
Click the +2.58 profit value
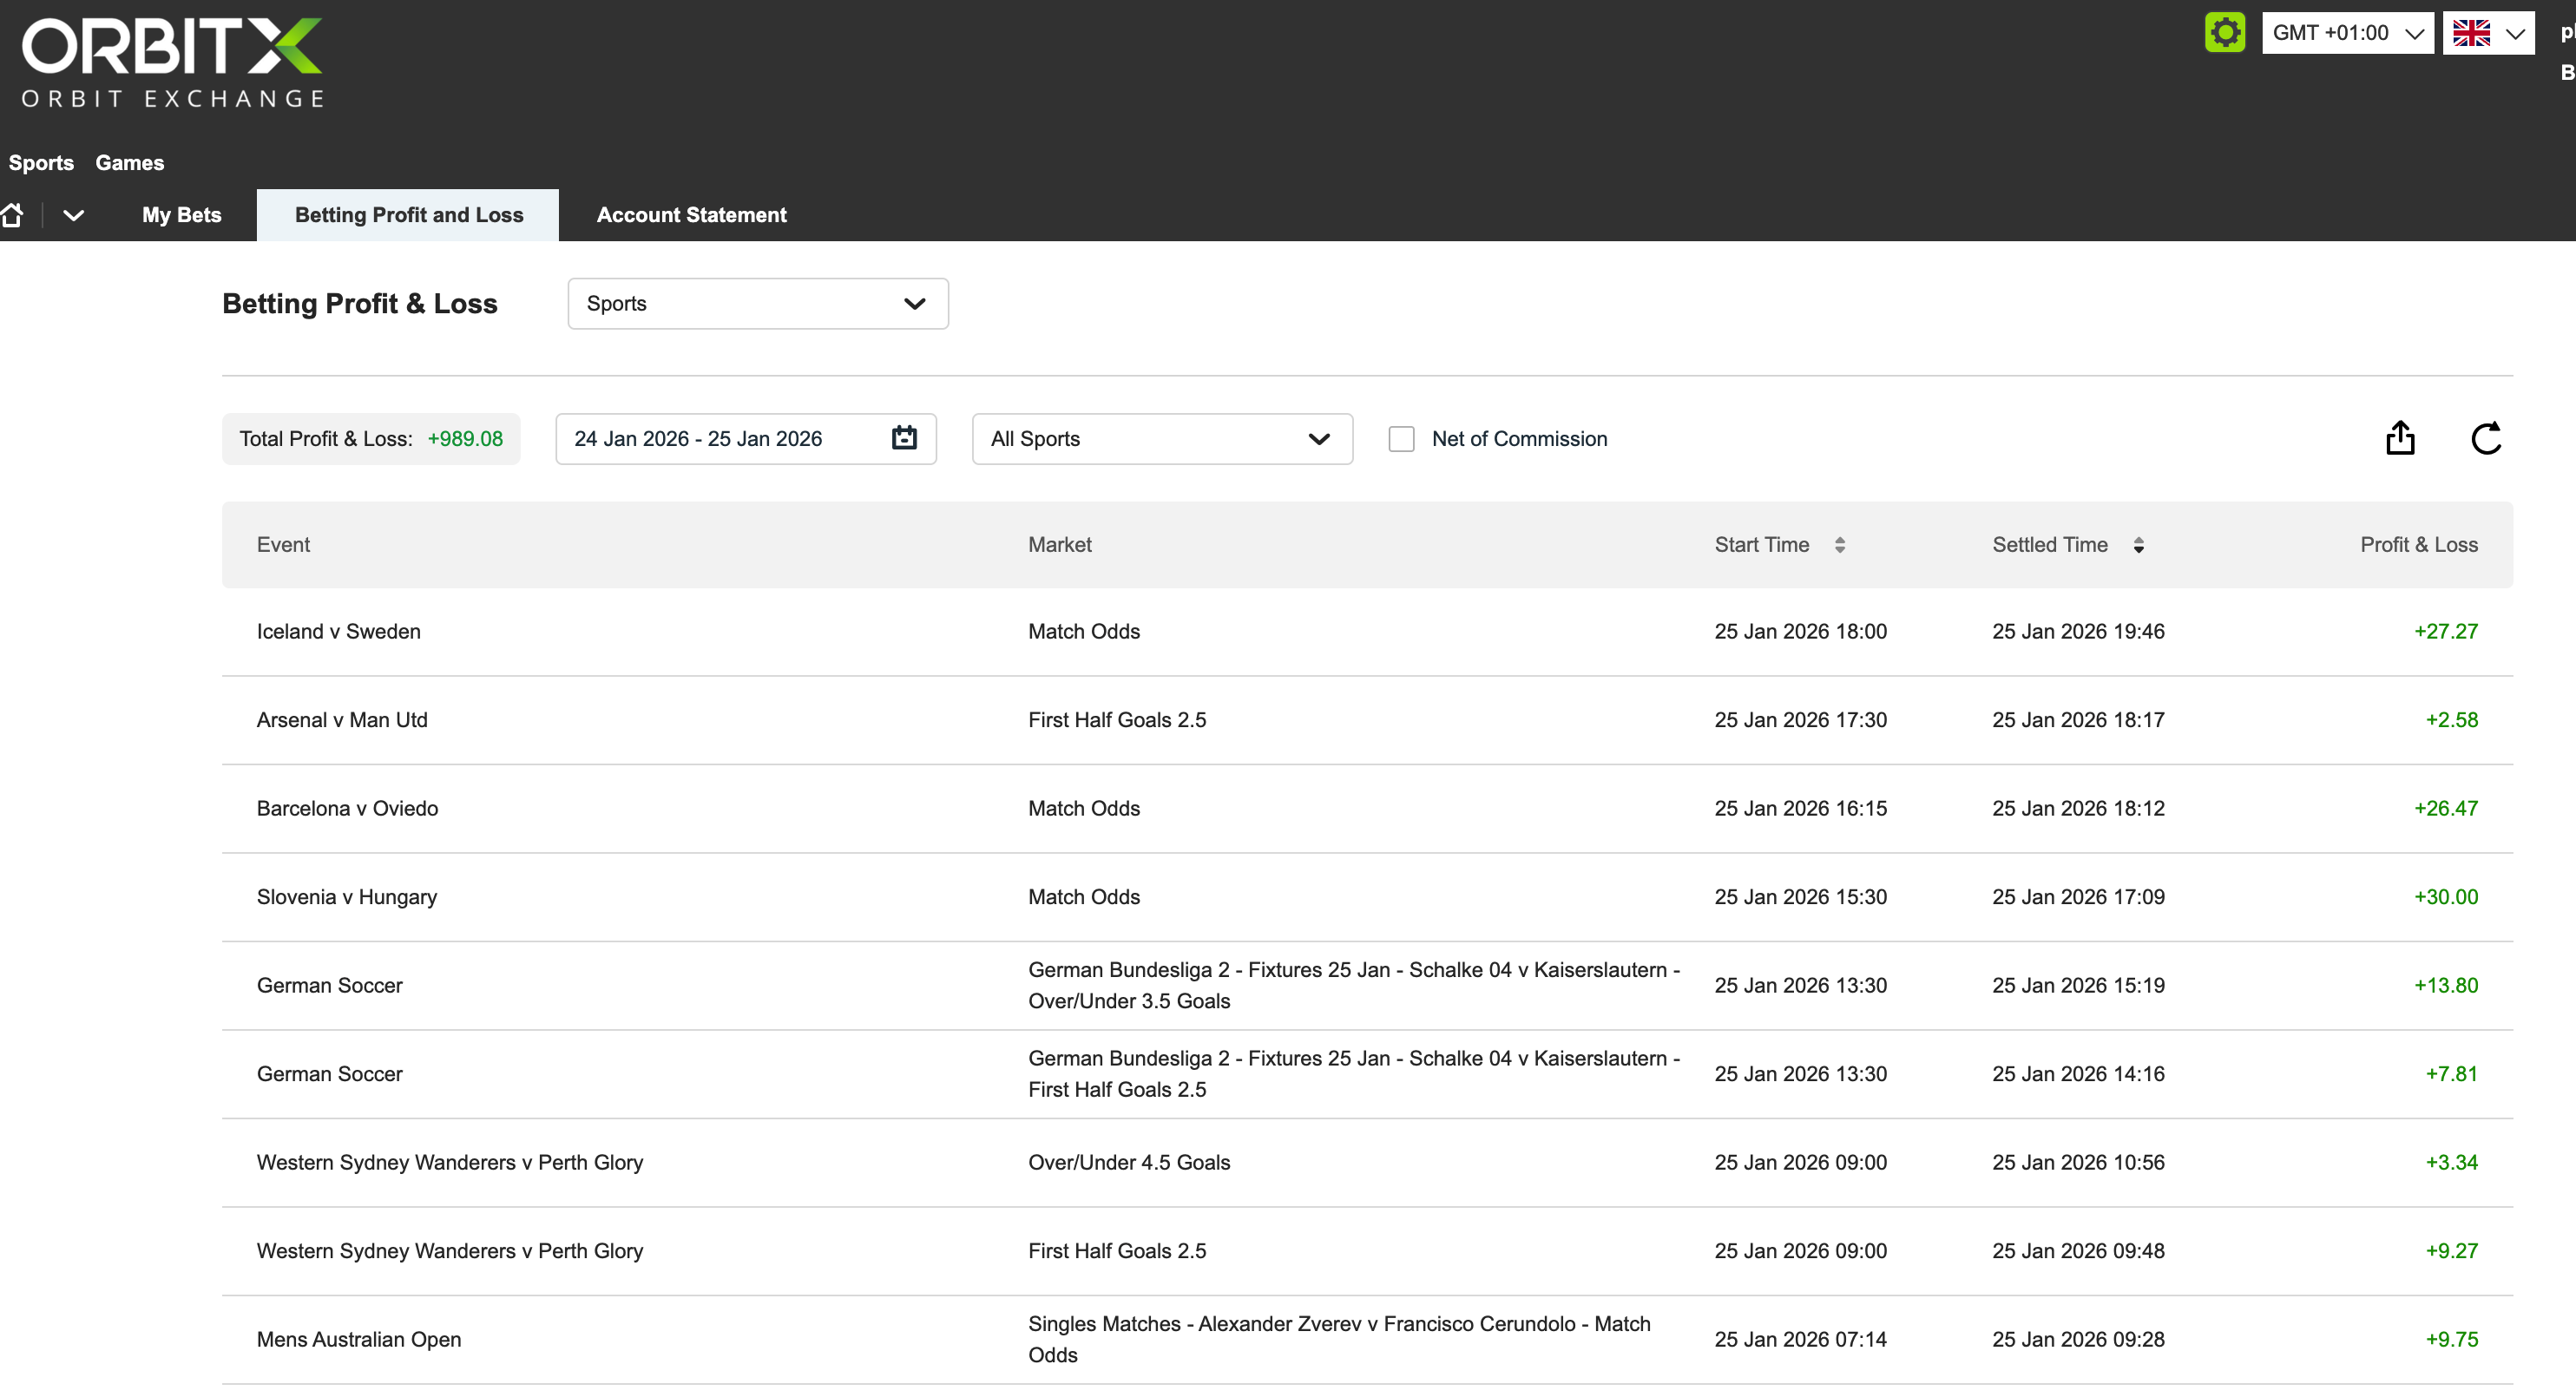click(2452, 720)
